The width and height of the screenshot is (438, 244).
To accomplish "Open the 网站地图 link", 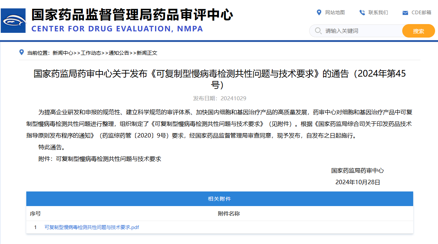I will point(335,13).
